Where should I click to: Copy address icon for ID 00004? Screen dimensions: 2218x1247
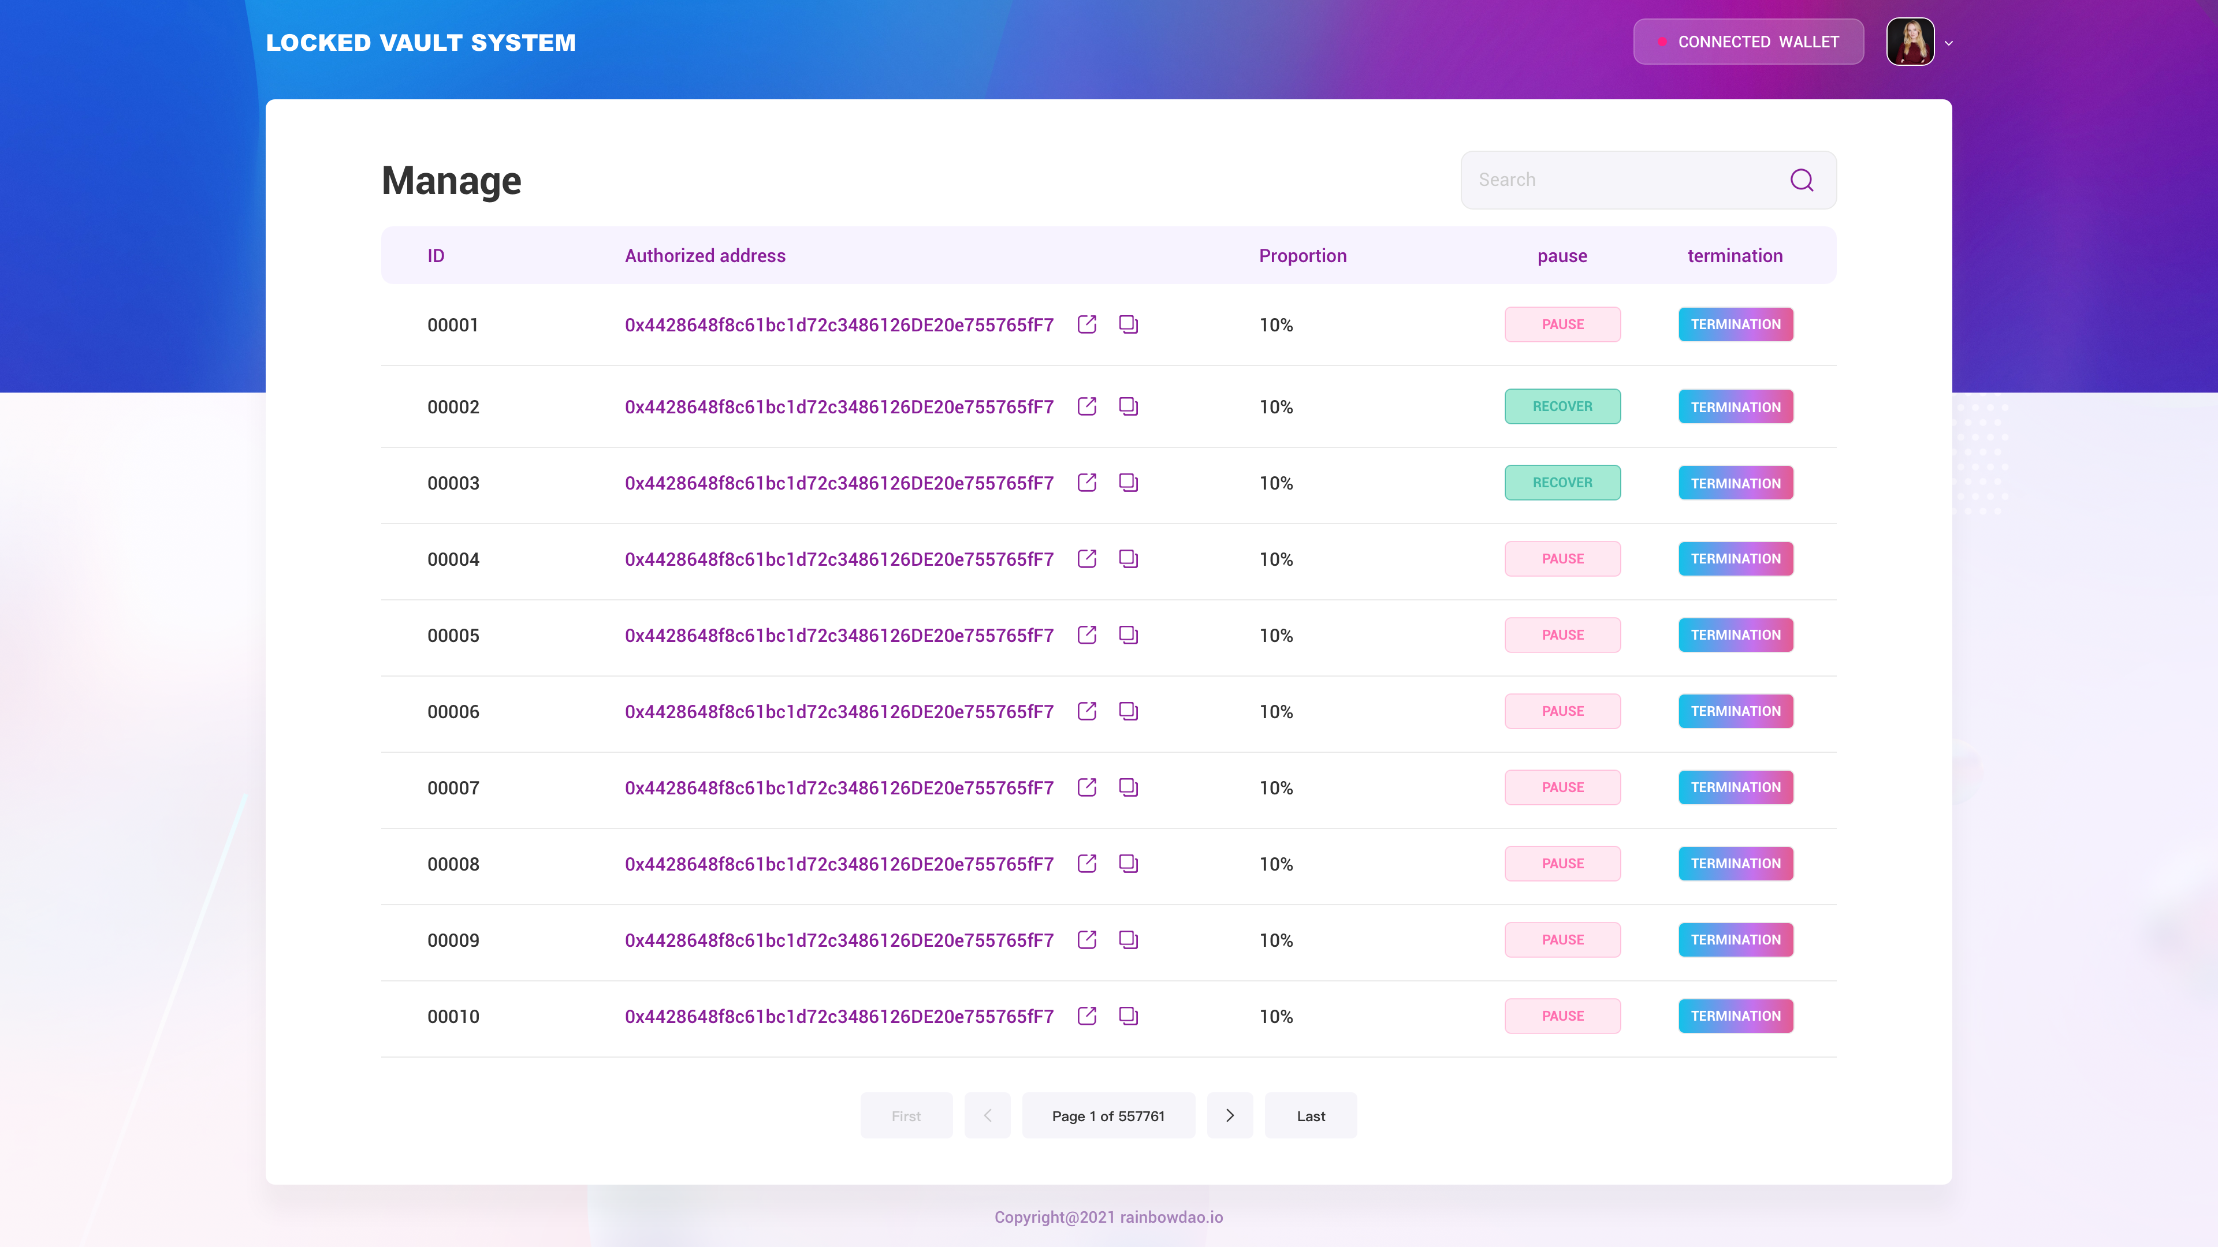(1128, 559)
